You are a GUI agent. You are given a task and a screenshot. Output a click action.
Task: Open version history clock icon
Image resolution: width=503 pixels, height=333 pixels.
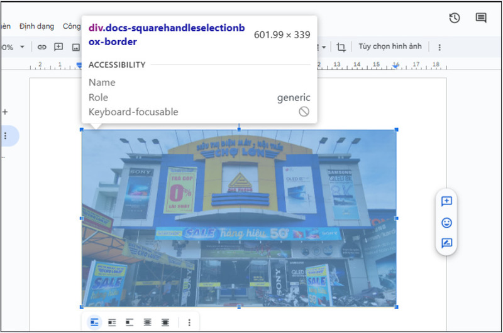pyautogui.click(x=455, y=18)
